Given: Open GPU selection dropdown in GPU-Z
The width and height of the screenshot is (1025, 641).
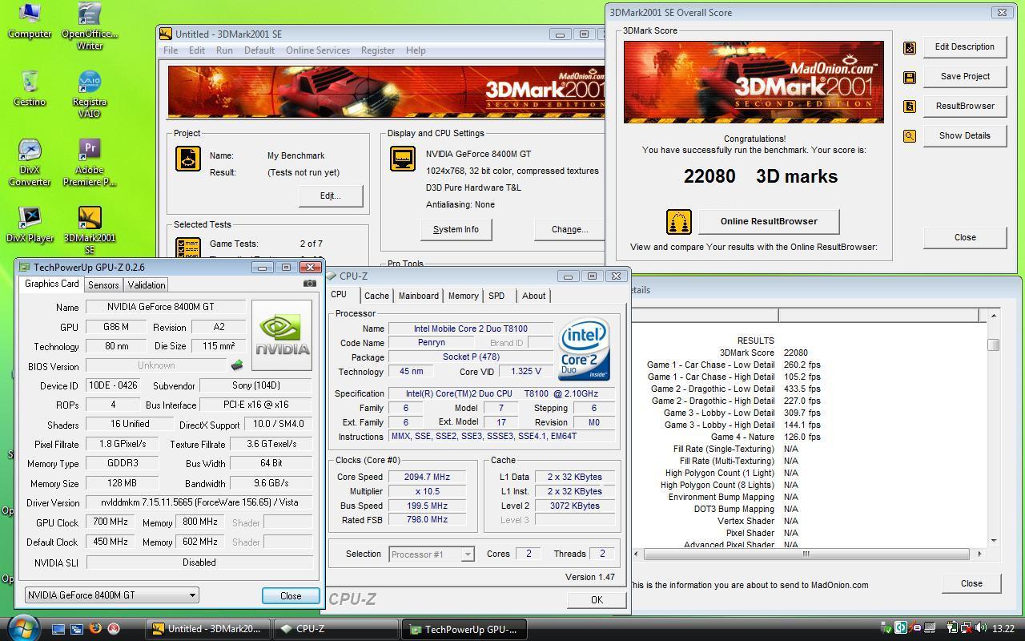Looking at the screenshot, I should [x=111, y=595].
